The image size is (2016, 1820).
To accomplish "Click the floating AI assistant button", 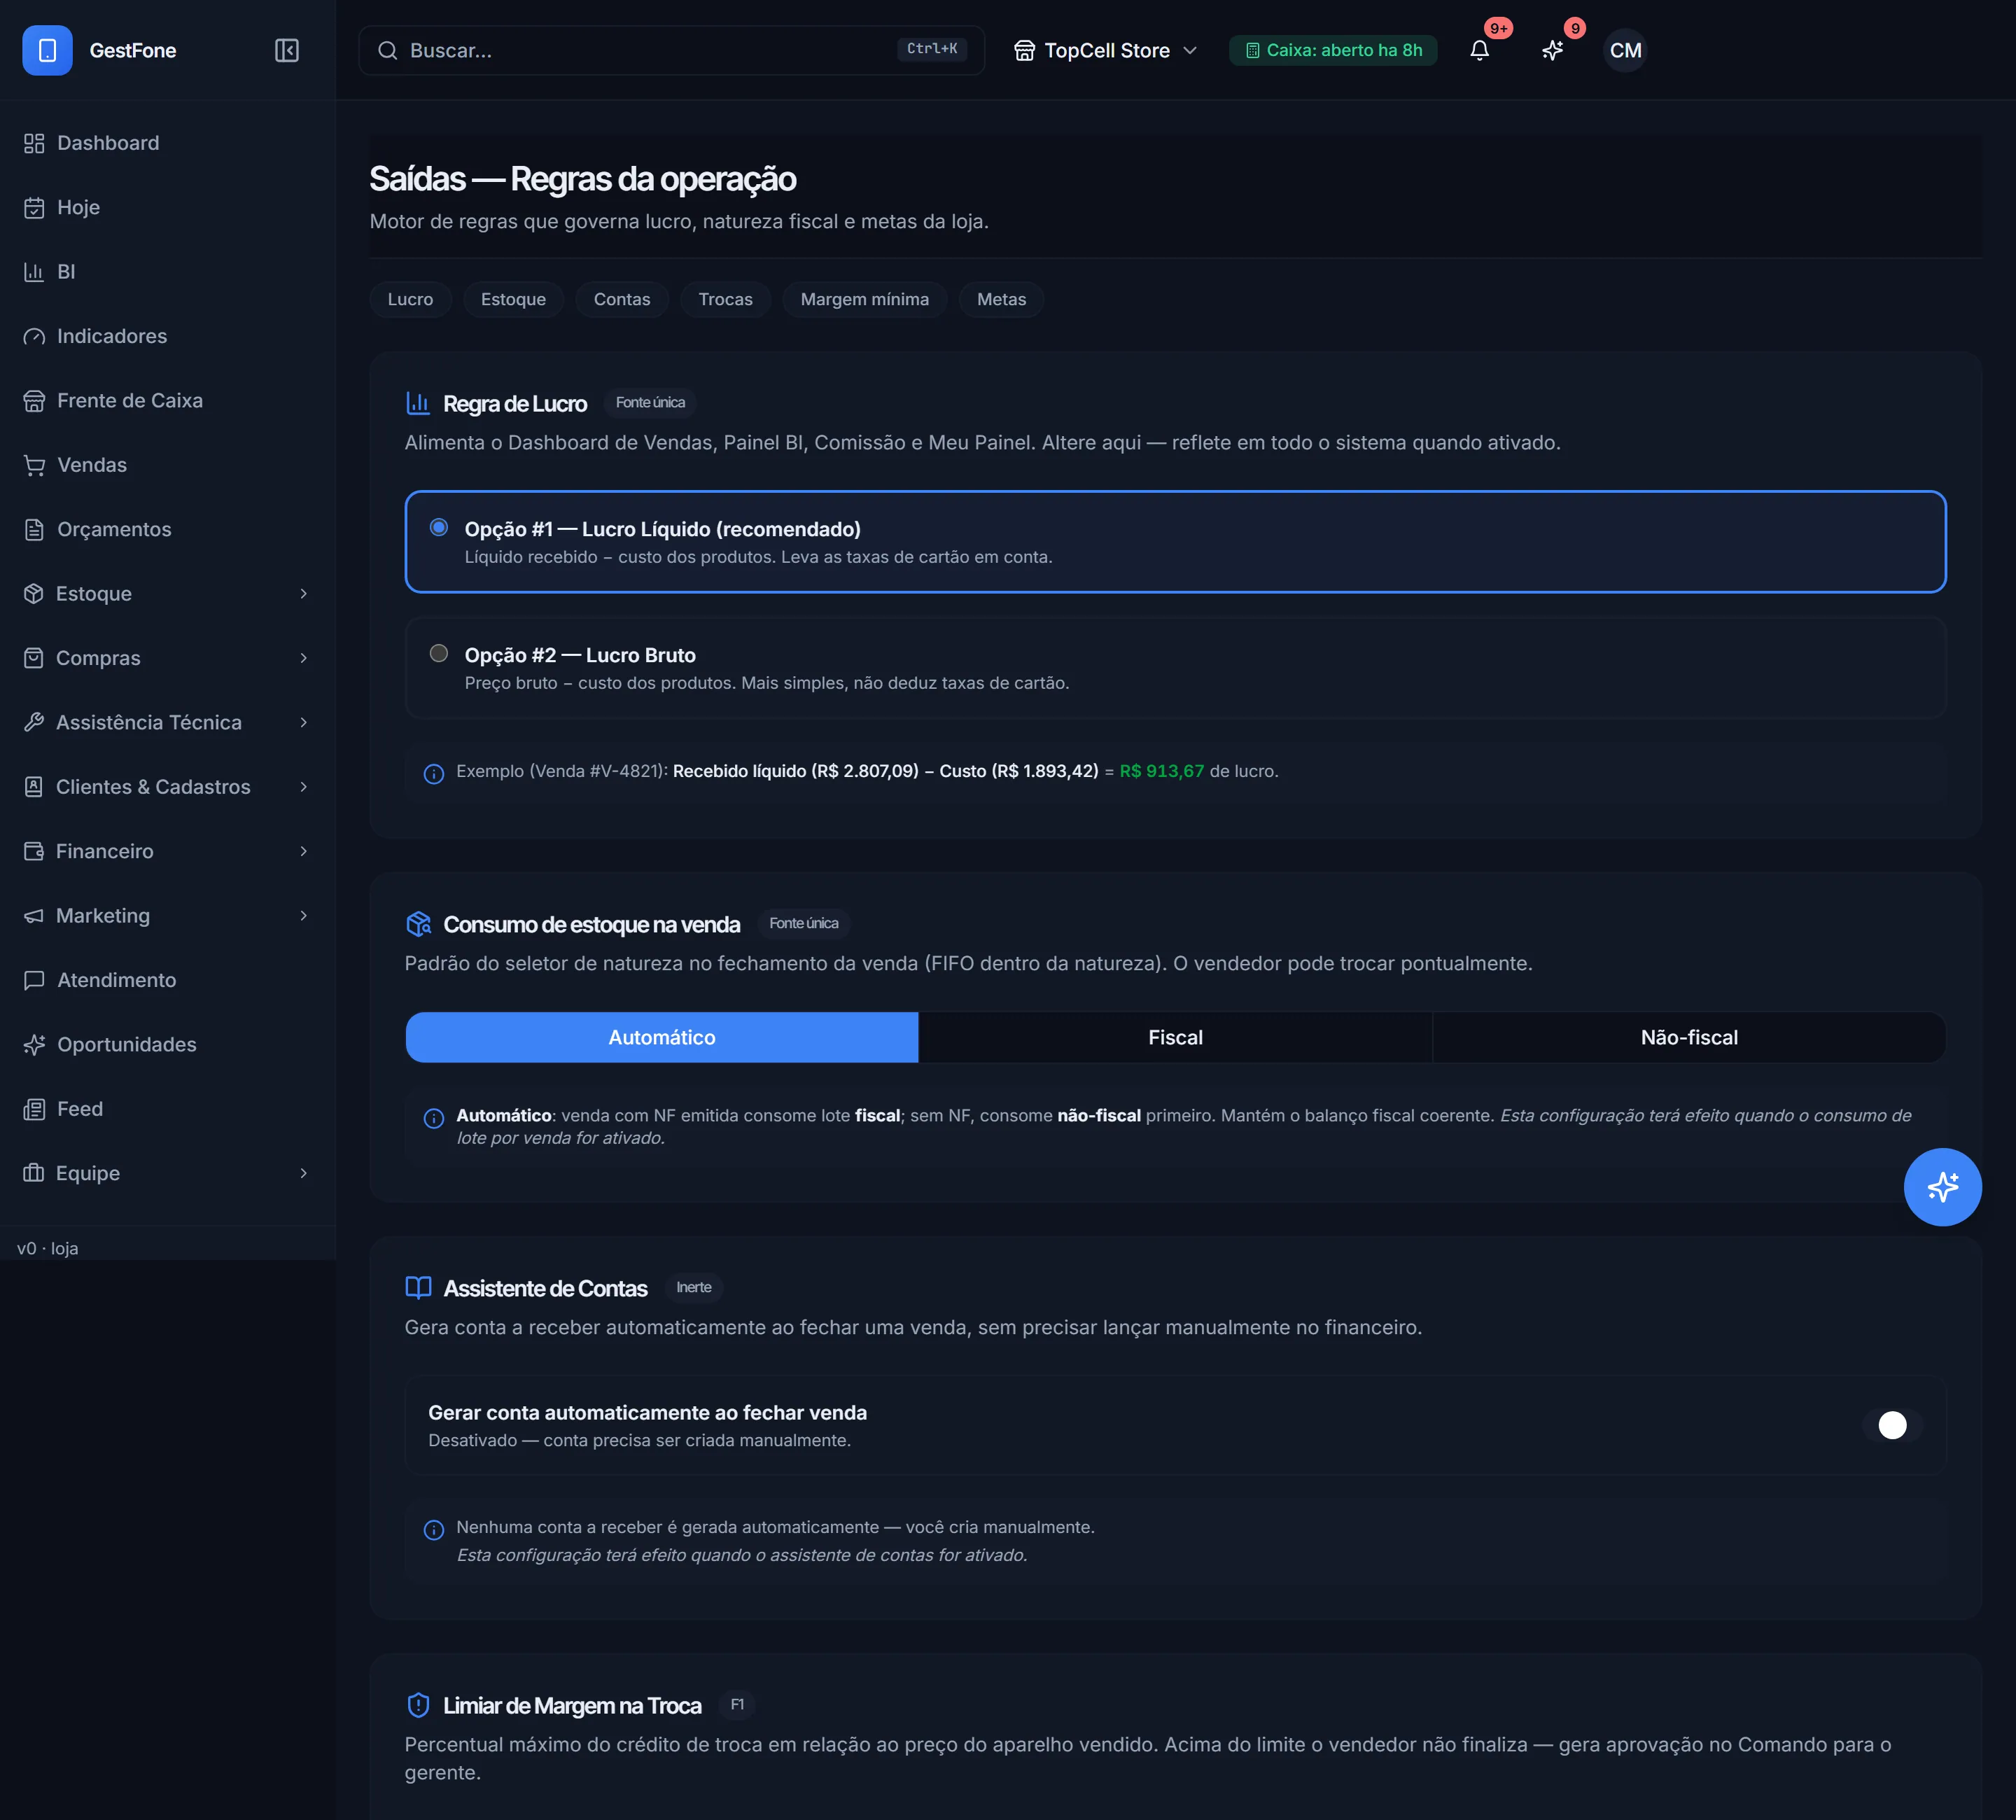I will pos(1942,1187).
